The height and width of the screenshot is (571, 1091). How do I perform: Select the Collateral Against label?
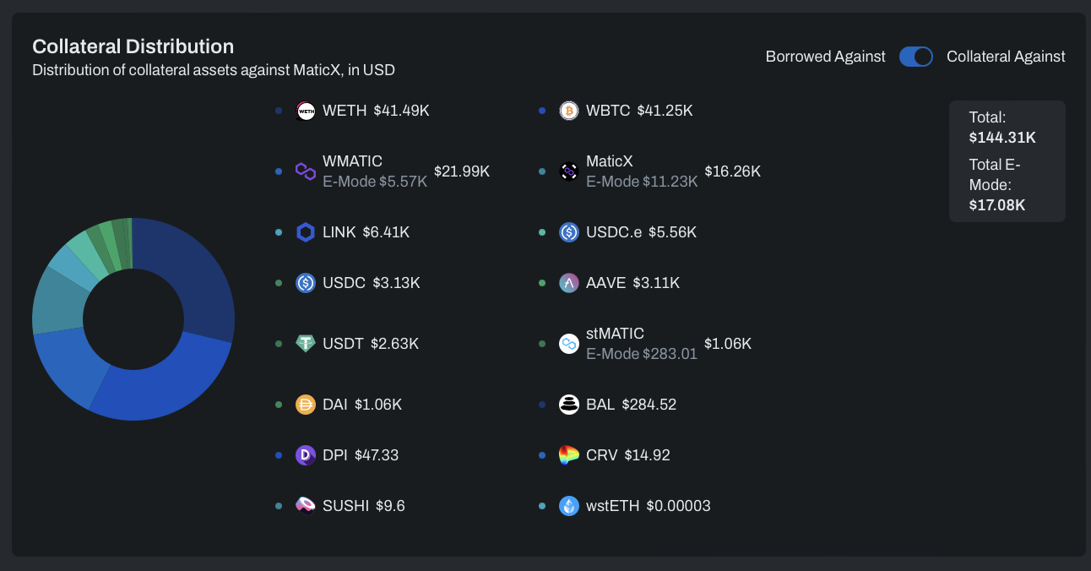1006,57
